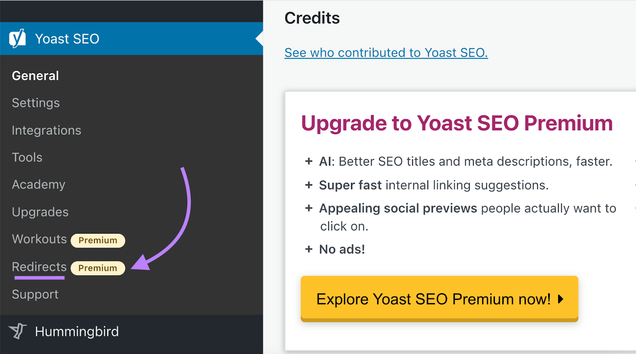Open the Settings menu item
Screen dimensions: 636x354
36,103
